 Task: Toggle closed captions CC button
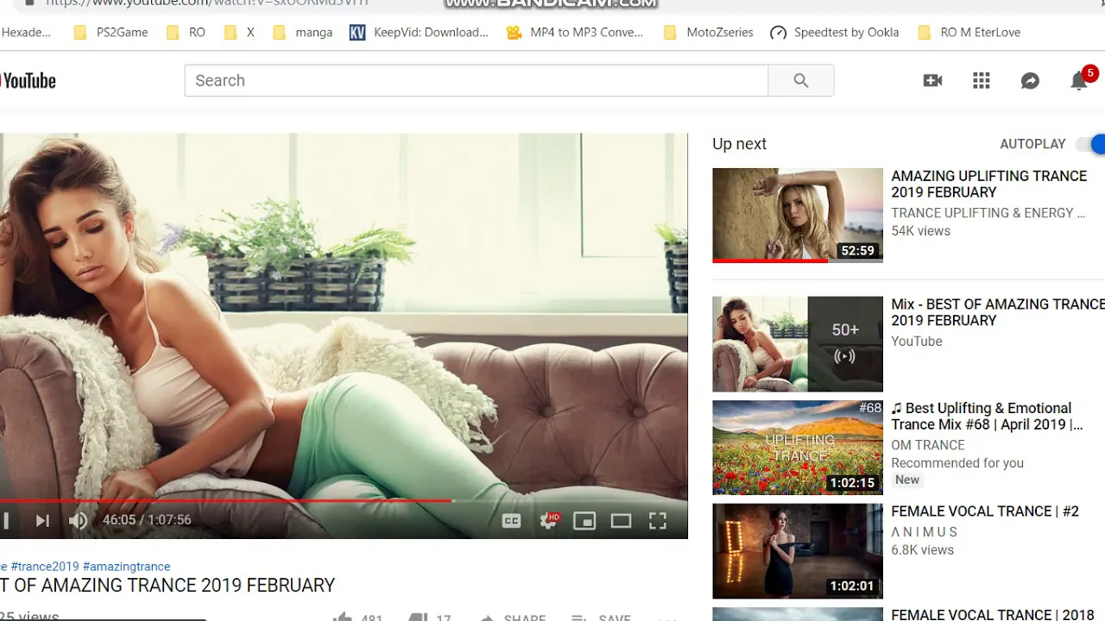point(511,520)
